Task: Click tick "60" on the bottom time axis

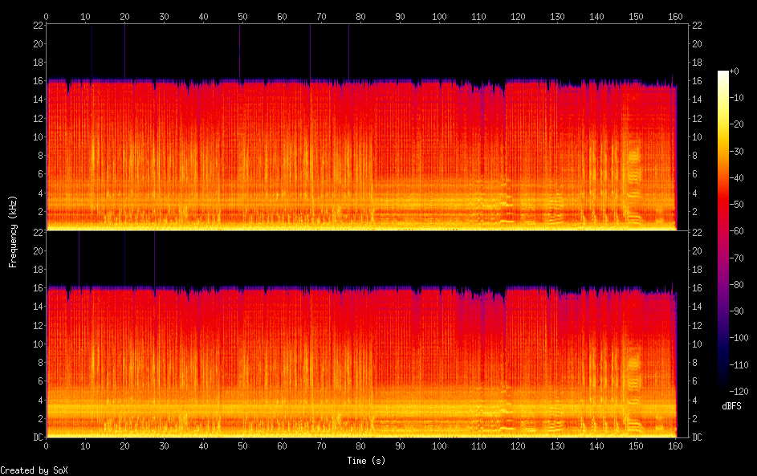Action: (x=282, y=446)
